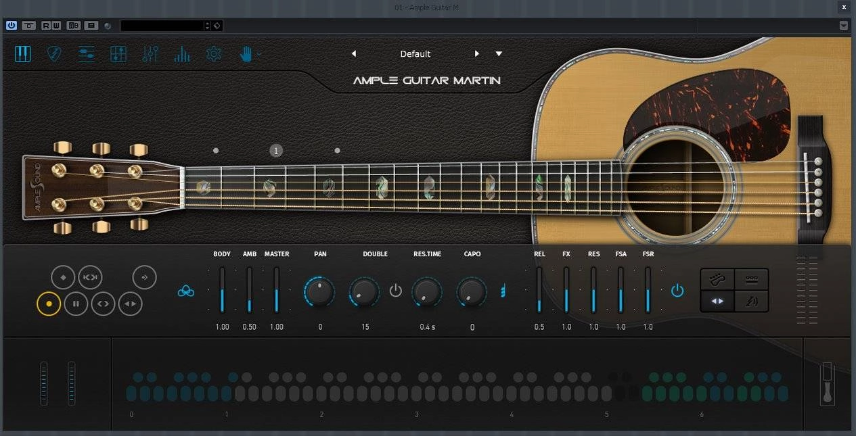Click the AMB value 0.50
Viewport: 856px width, 436px height.
249,327
